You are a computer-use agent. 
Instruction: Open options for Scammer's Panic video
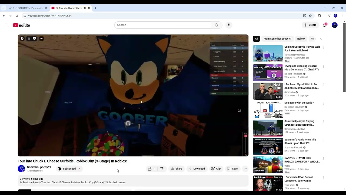pos(323,140)
